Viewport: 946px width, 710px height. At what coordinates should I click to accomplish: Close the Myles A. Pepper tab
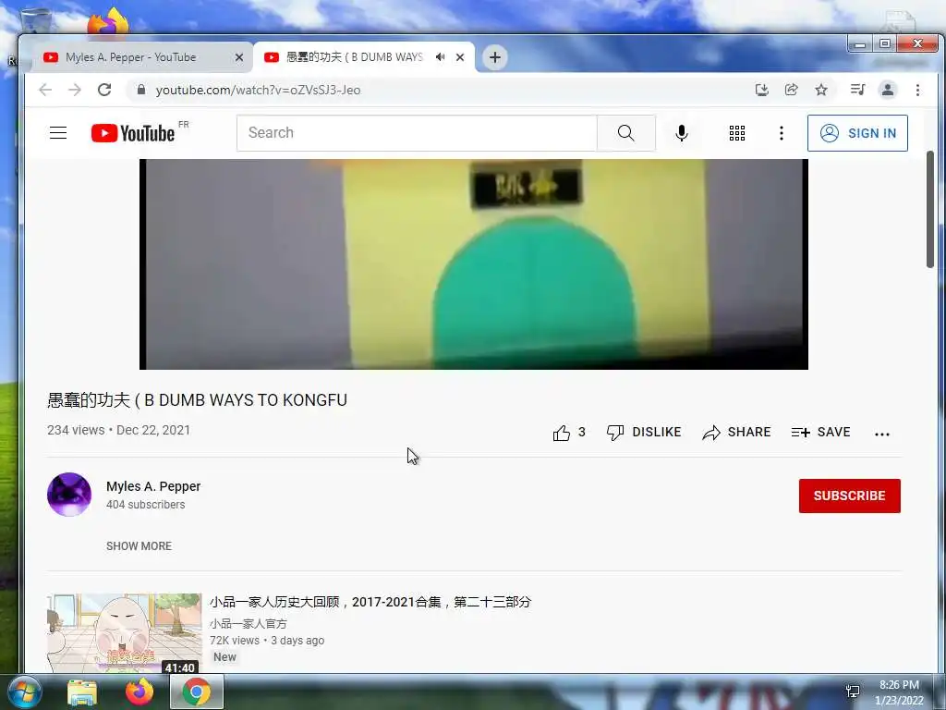239,57
